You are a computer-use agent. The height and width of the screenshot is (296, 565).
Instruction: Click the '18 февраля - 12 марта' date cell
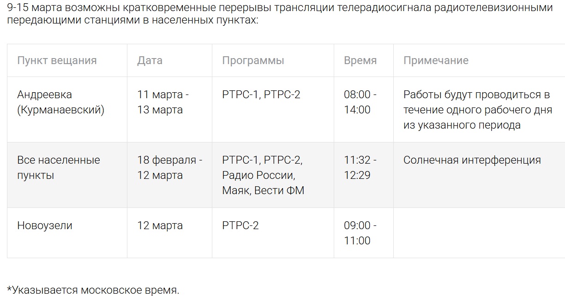tap(169, 167)
